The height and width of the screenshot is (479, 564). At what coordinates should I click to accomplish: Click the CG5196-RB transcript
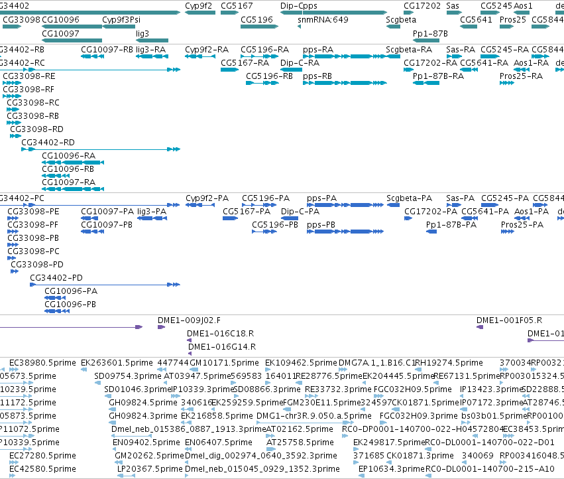(262, 83)
